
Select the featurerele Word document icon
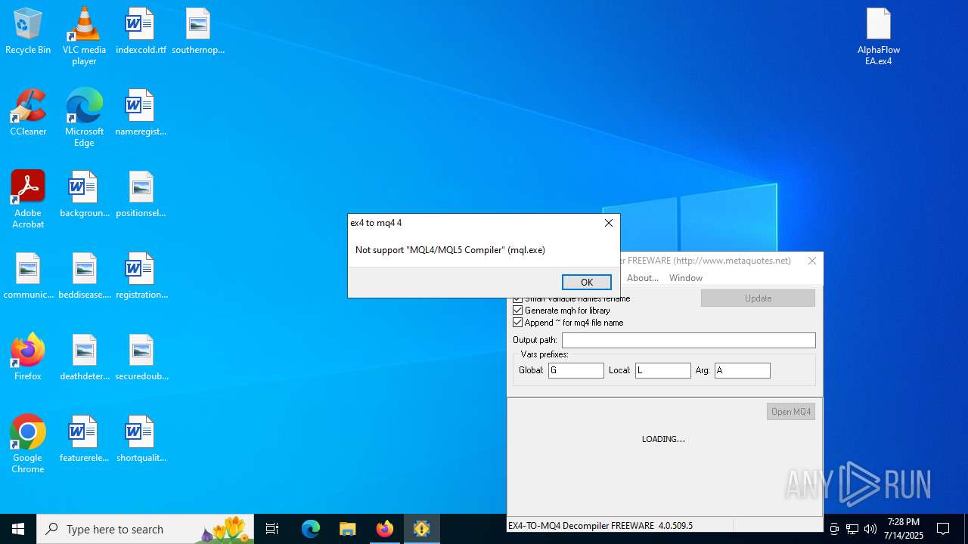point(84,440)
